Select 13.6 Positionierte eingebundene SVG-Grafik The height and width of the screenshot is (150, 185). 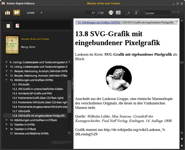(40, 107)
